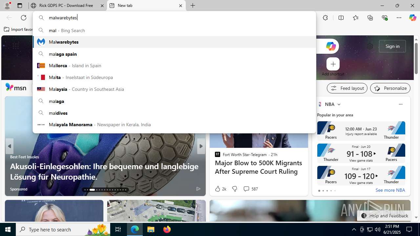Show next carousel slide
The height and width of the screenshot is (236, 420).
click(201, 146)
